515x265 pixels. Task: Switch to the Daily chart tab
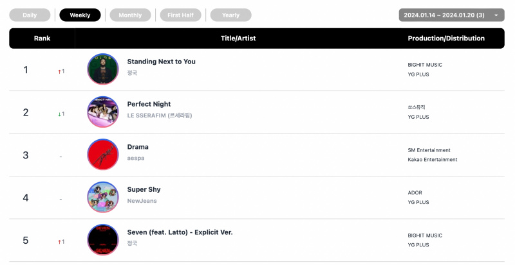coord(30,15)
